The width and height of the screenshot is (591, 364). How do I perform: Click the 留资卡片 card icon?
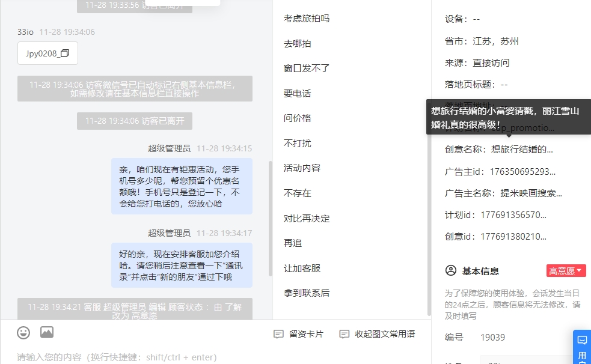click(x=278, y=334)
